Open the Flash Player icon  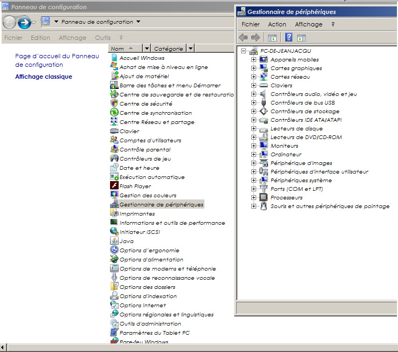click(114, 186)
